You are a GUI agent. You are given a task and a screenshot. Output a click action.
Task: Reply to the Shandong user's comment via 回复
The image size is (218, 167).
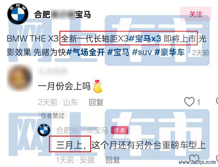pos(96,102)
